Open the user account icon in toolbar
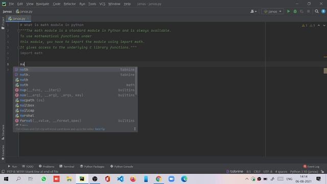 pyautogui.click(x=253, y=11)
